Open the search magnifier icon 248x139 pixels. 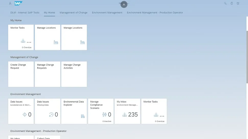coord(225,3)
